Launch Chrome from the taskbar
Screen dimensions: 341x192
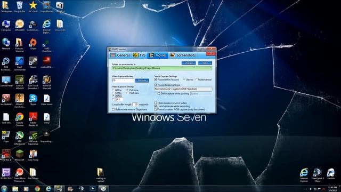(37, 188)
